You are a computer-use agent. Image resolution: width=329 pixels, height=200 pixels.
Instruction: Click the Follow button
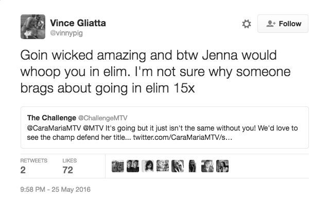[x=283, y=24]
